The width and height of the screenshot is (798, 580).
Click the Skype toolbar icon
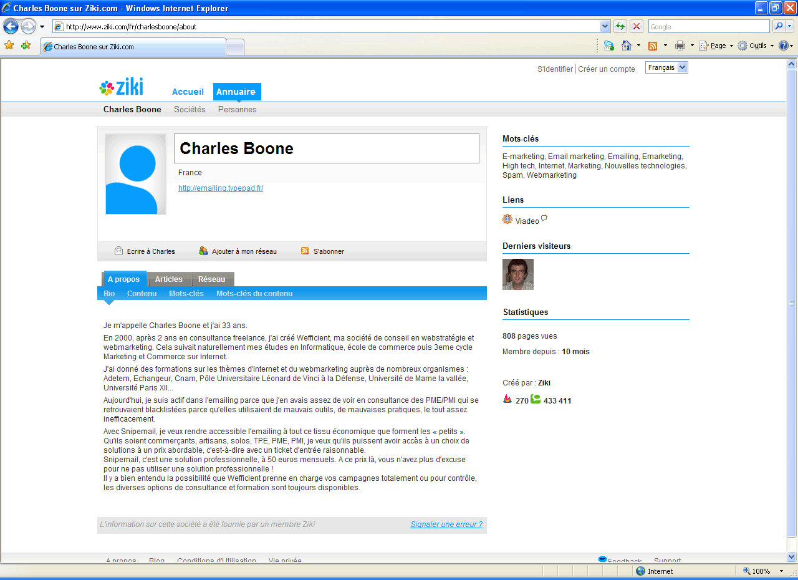coord(609,46)
